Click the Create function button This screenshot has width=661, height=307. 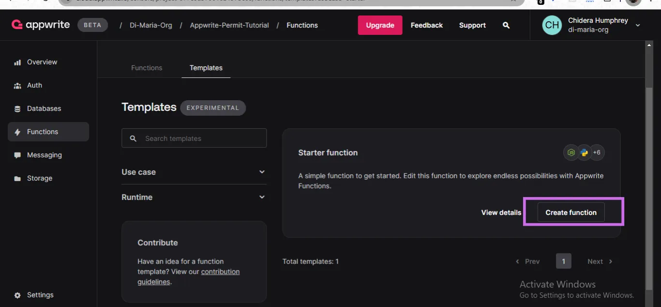click(571, 212)
